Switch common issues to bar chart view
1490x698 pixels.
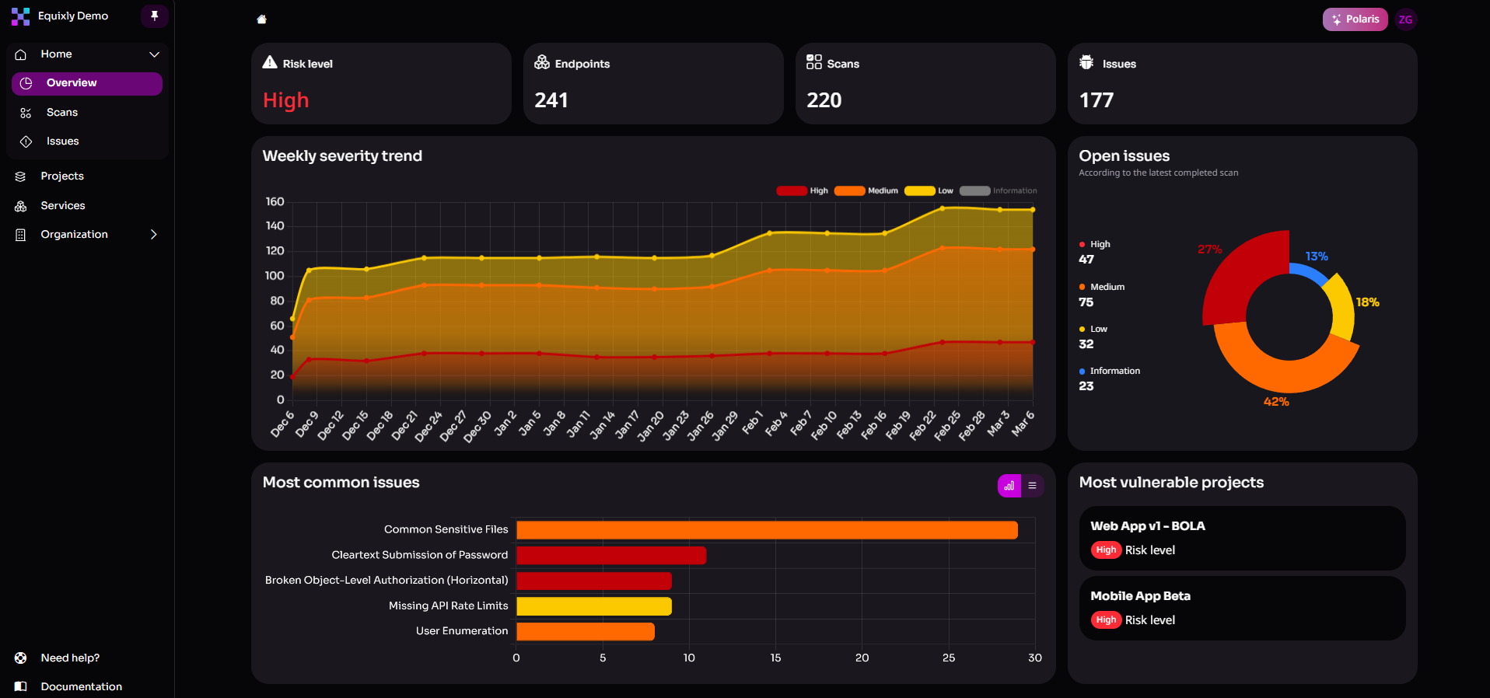point(1009,486)
